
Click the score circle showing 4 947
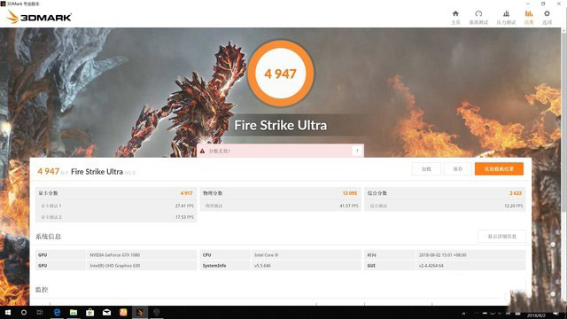[x=281, y=74]
